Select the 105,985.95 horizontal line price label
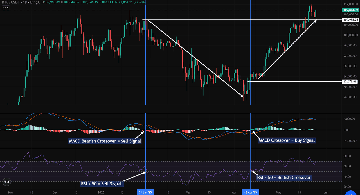Viewport: 360px width, 195px height. (350, 20)
